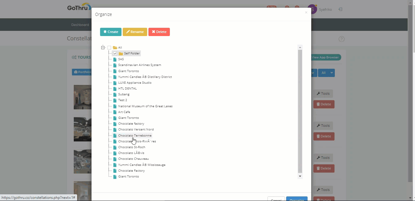415x201 pixels.
Task: Click Tools button for the first tour
Action: (x=323, y=93)
